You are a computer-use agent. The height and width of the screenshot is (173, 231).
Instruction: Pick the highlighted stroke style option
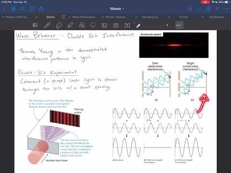(179, 25)
